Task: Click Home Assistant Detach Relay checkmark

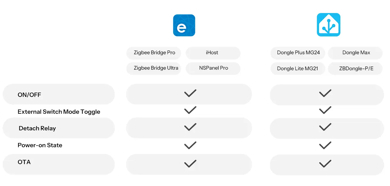Action: coord(325,127)
